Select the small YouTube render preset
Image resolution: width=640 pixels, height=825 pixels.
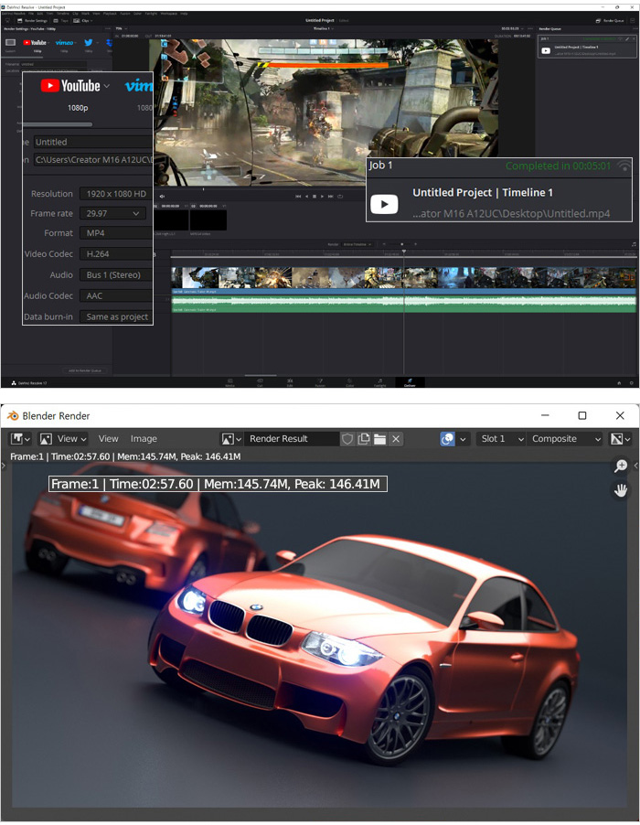[x=36, y=44]
